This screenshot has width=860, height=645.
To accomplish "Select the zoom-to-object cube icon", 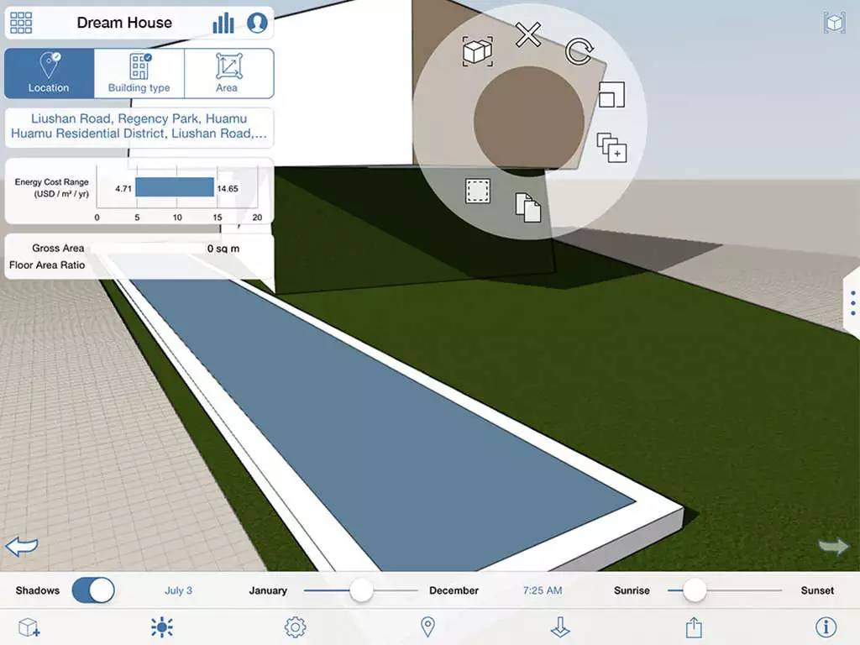I will point(477,52).
